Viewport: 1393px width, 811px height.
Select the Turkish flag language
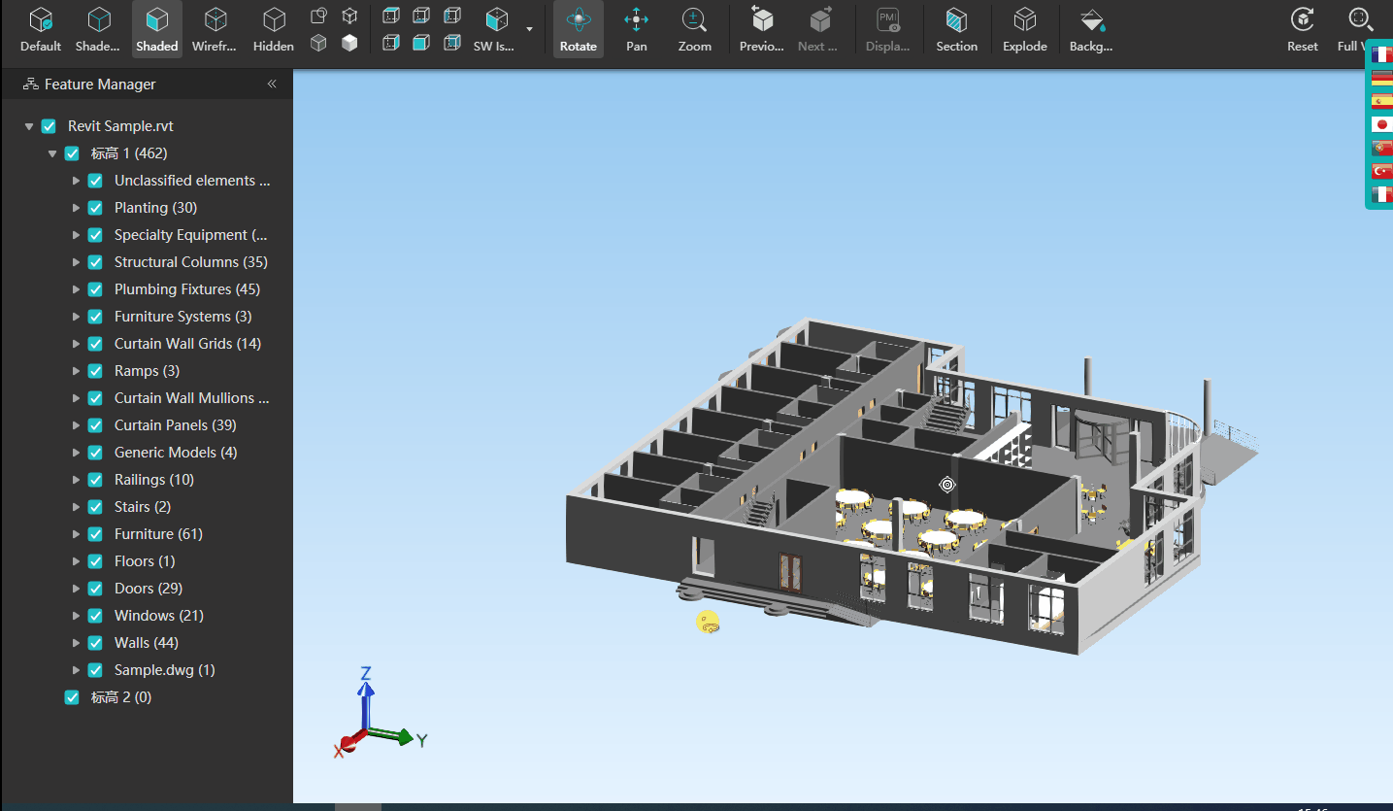tap(1382, 172)
